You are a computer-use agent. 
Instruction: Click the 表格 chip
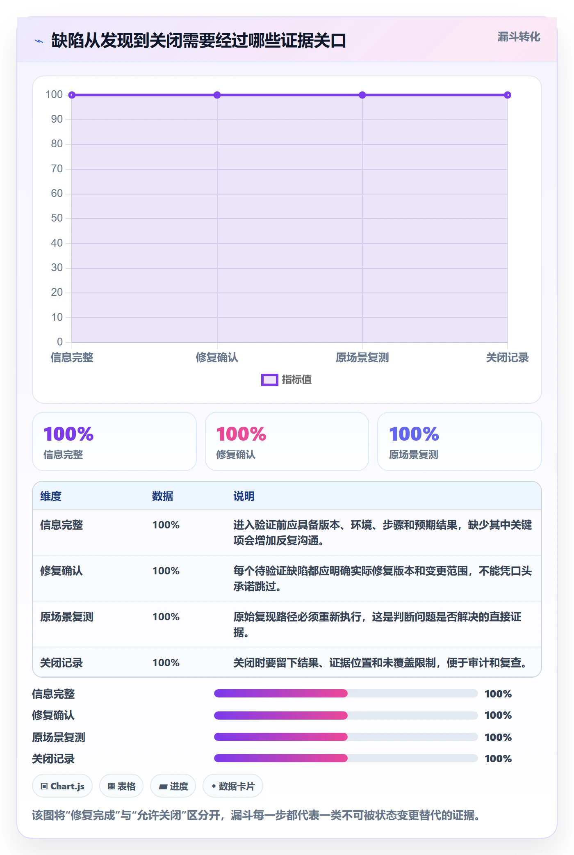pyautogui.click(x=121, y=786)
